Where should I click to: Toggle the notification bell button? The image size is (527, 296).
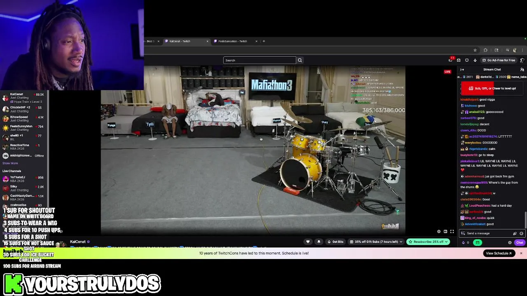coord(319,242)
